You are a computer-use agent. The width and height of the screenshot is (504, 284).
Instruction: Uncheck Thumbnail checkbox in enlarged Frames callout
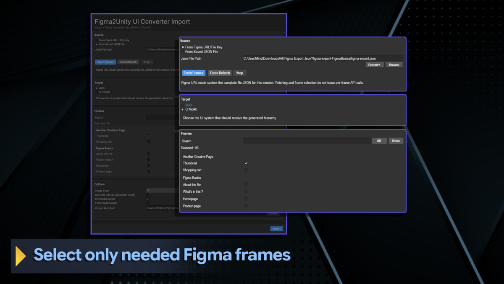coord(246,163)
